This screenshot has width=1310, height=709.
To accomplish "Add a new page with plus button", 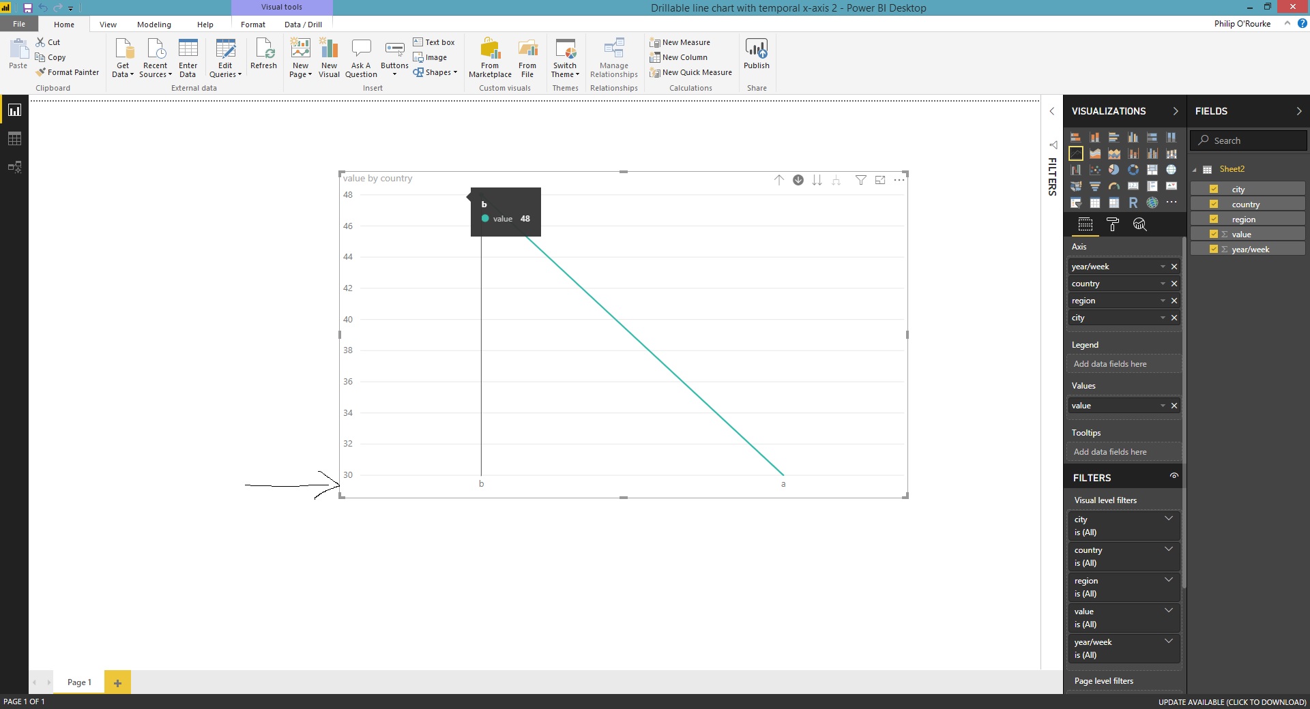I will point(117,682).
